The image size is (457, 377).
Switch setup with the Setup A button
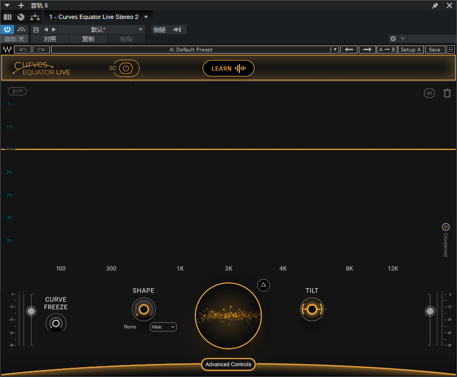411,50
